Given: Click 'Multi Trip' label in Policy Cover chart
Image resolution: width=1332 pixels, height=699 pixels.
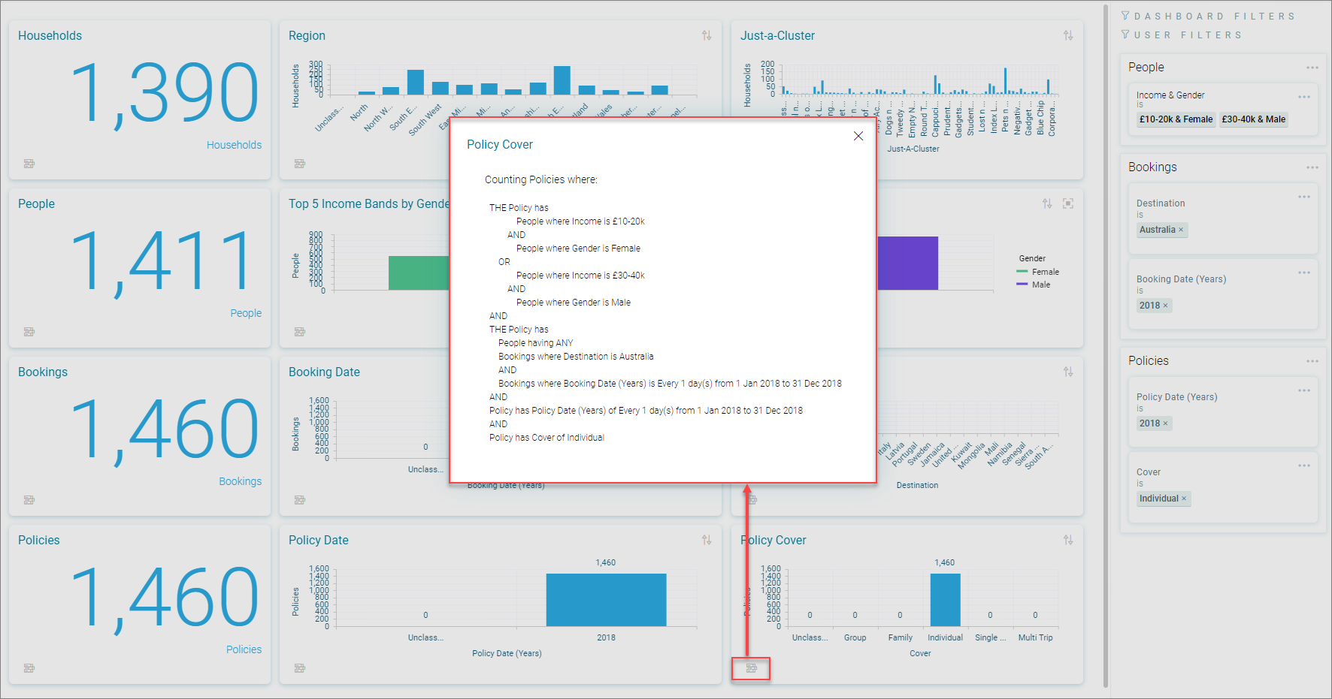Looking at the screenshot, I should [1035, 637].
